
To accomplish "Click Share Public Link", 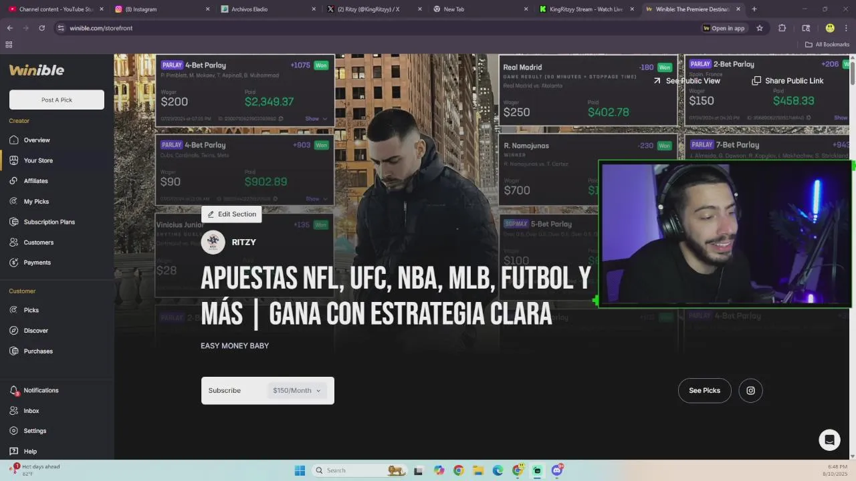I will point(788,81).
